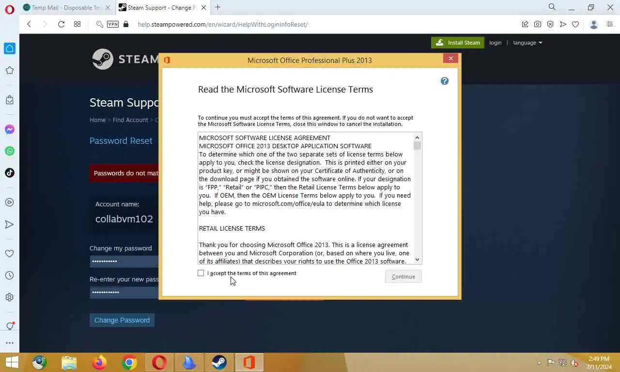Viewport: 620px width, 372px height.
Task: Select Office installer taskbar button
Action: pyautogui.click(x=249, y=362)
